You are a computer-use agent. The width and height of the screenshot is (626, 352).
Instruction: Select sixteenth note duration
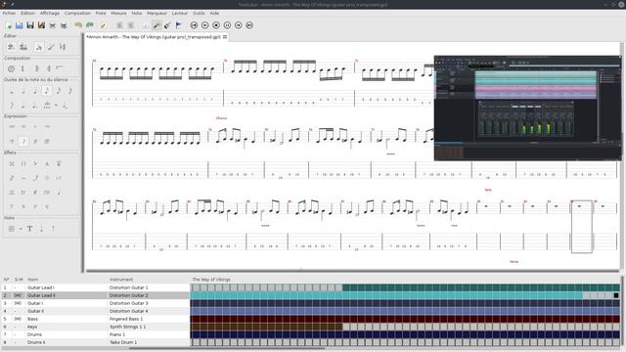pyautogui.click(x=59, y=91)
